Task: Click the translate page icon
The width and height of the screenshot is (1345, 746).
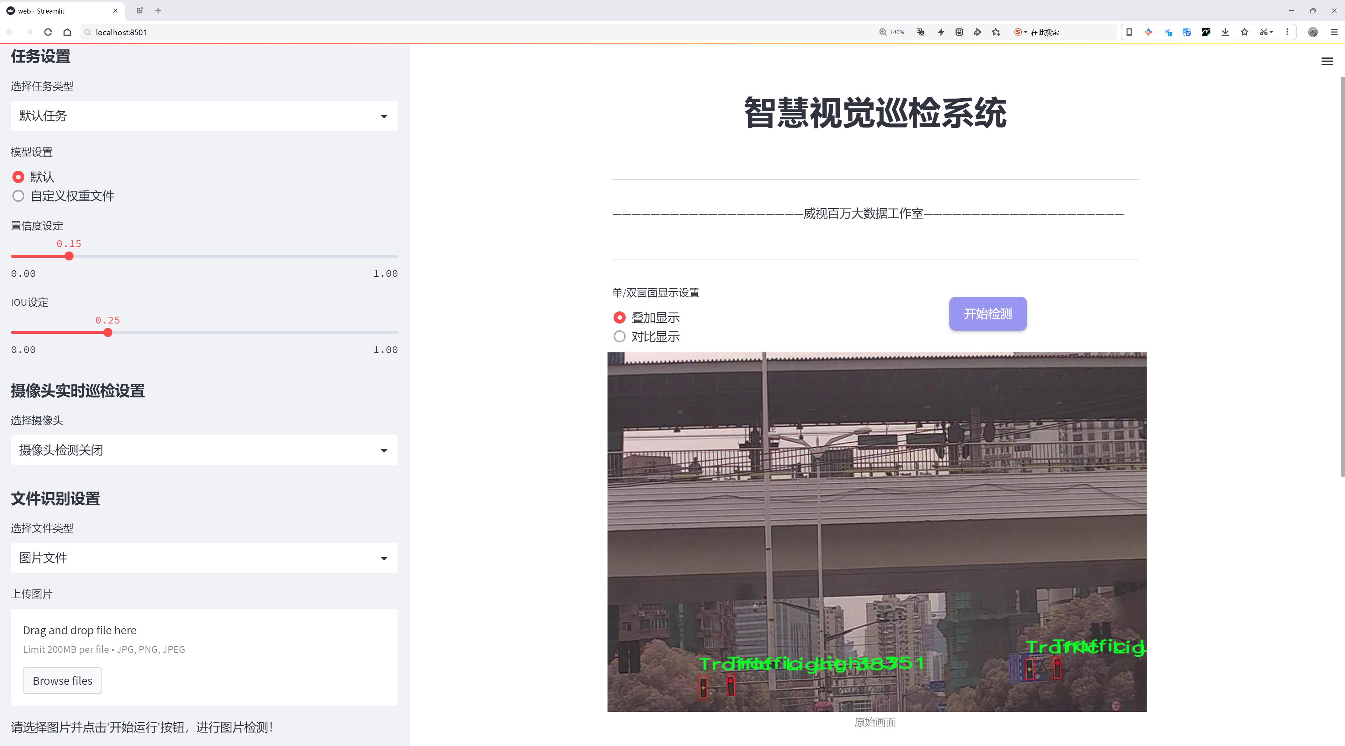Action: (921, 32)
